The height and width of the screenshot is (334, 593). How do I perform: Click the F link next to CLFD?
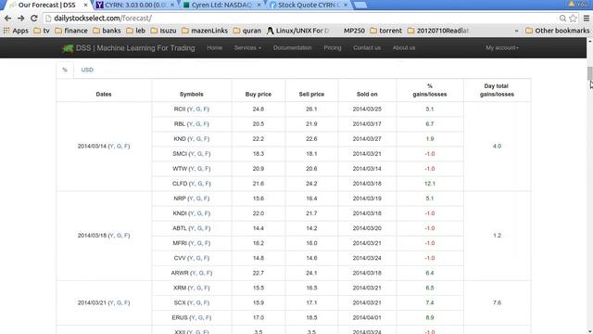click(208, 184)
